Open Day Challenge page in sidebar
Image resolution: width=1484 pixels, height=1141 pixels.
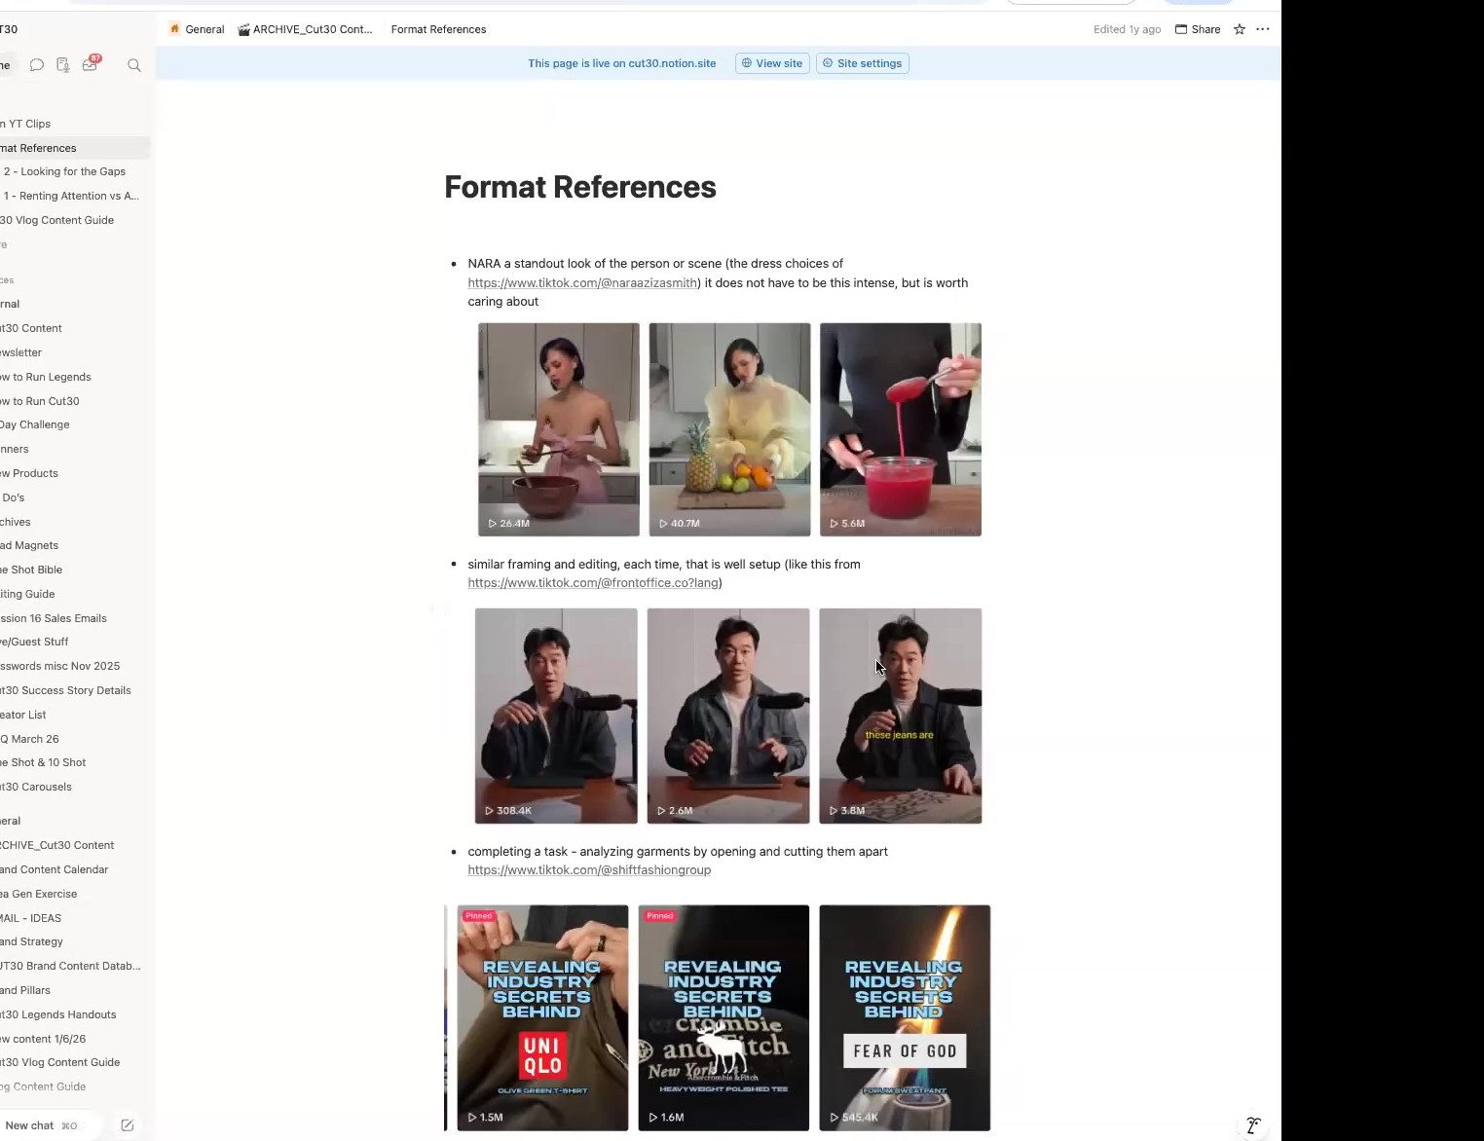click(x=75, y=424)
